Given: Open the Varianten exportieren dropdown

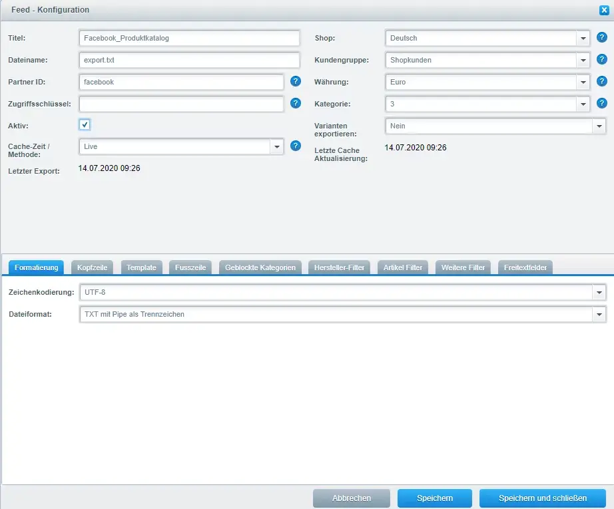Looking at the screenshot, I should [599, 126].
